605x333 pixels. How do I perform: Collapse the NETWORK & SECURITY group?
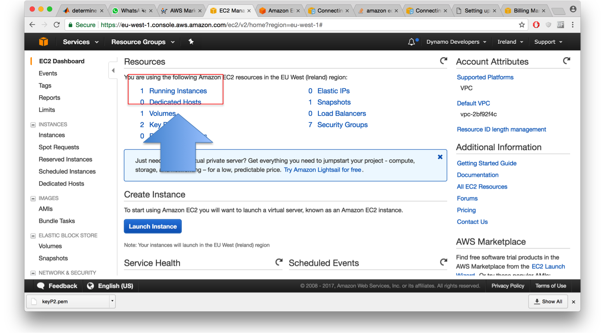coord(33,273)
